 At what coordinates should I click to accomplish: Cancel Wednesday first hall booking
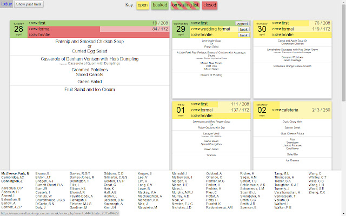click(x=242, y=23)
